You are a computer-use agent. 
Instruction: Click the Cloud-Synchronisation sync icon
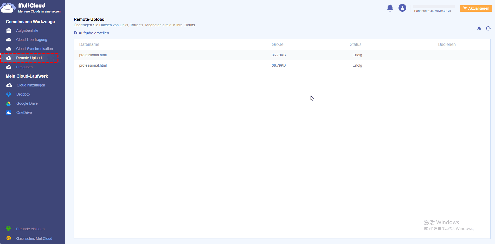pos(9,49)
